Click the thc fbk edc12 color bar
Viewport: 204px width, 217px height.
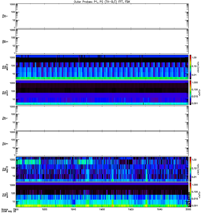point(190,169)
